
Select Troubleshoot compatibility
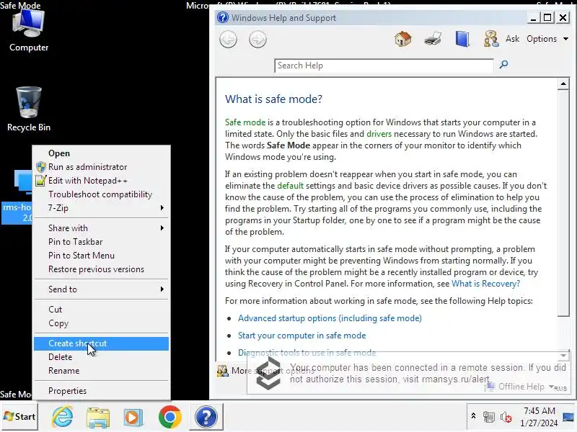click(101, 194)
